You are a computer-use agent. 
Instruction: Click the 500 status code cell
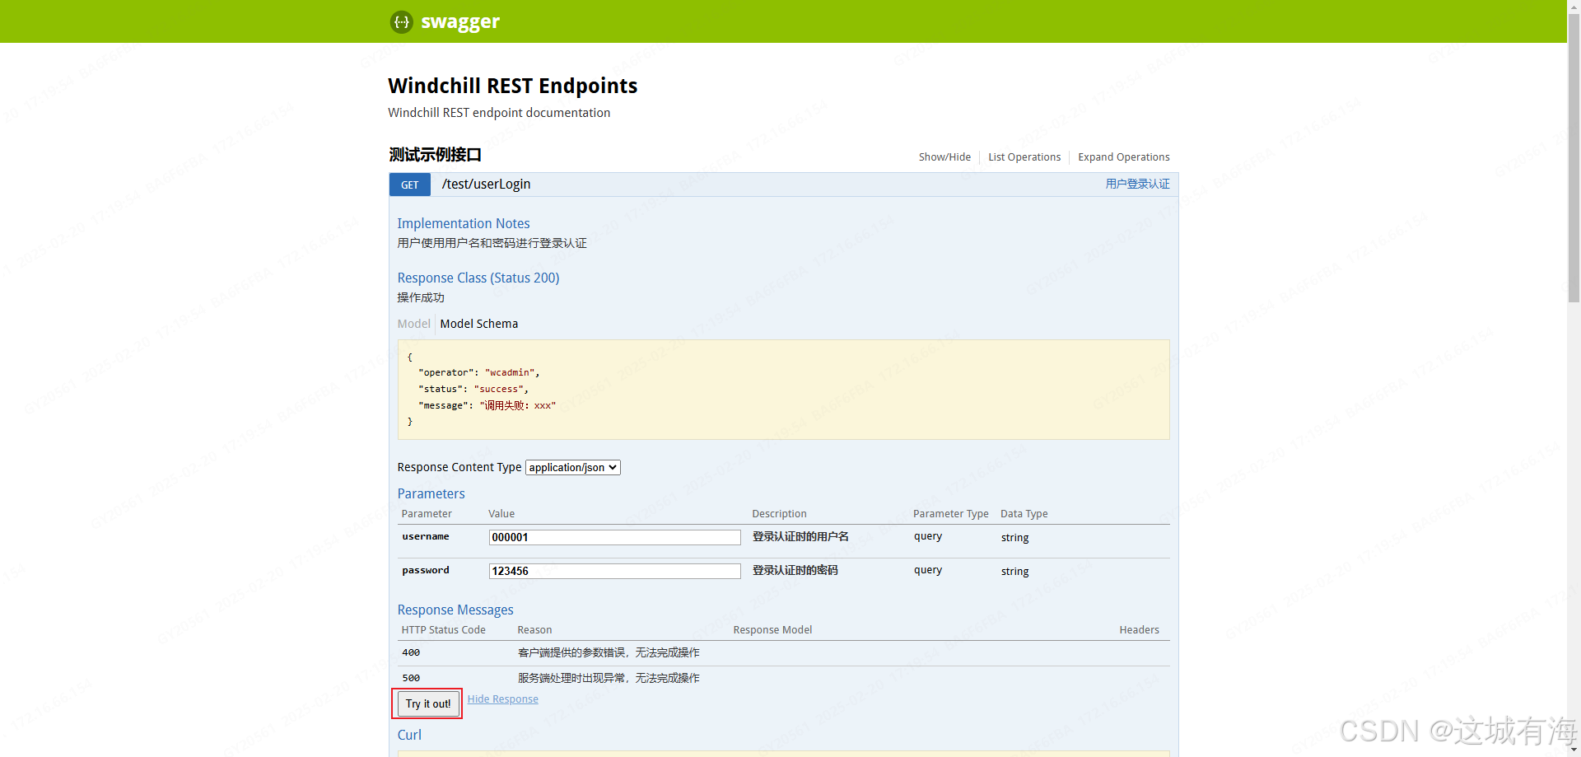411,678
